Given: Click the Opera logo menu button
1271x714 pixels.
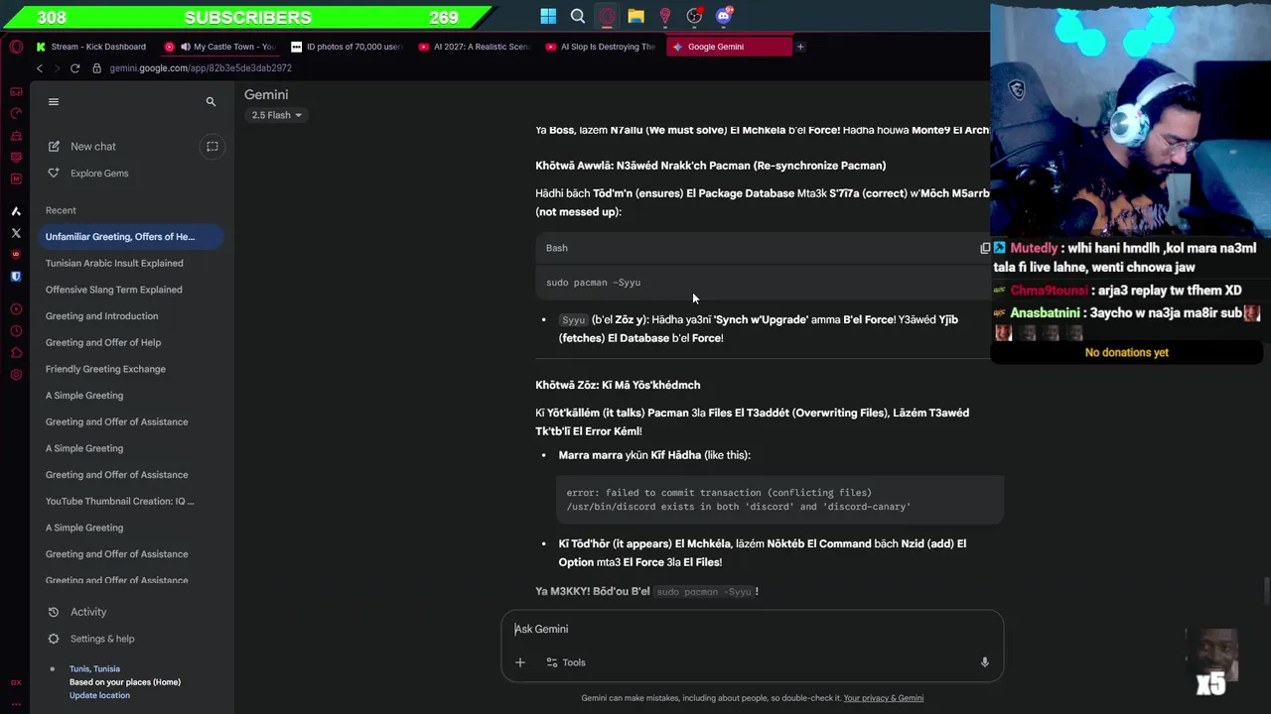Looking at the screenshot, I should click(16, 47).
